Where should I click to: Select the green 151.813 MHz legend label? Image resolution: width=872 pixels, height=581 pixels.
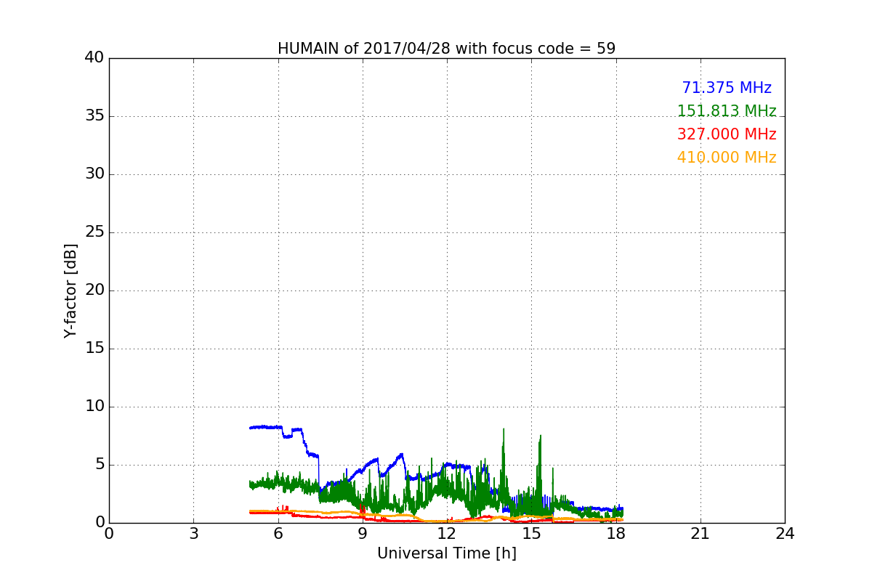[x=727, y=111]
